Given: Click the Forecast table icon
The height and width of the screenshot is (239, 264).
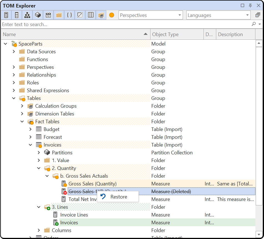Looking at the screenshot, I should tap(39, 137).
